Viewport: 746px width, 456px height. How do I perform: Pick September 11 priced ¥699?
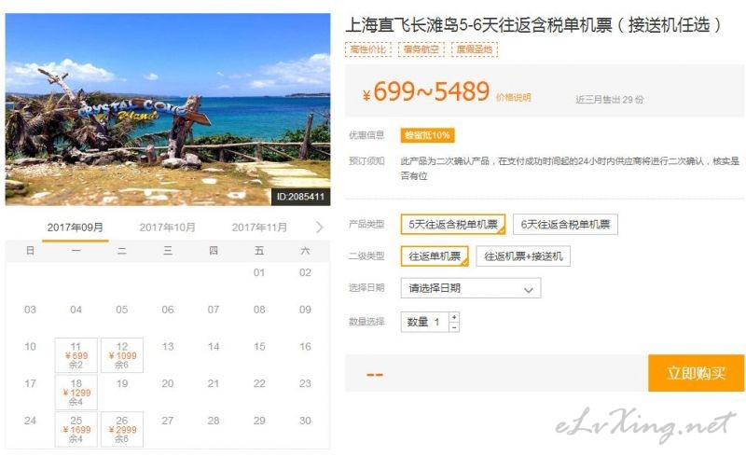click(76, 355)
